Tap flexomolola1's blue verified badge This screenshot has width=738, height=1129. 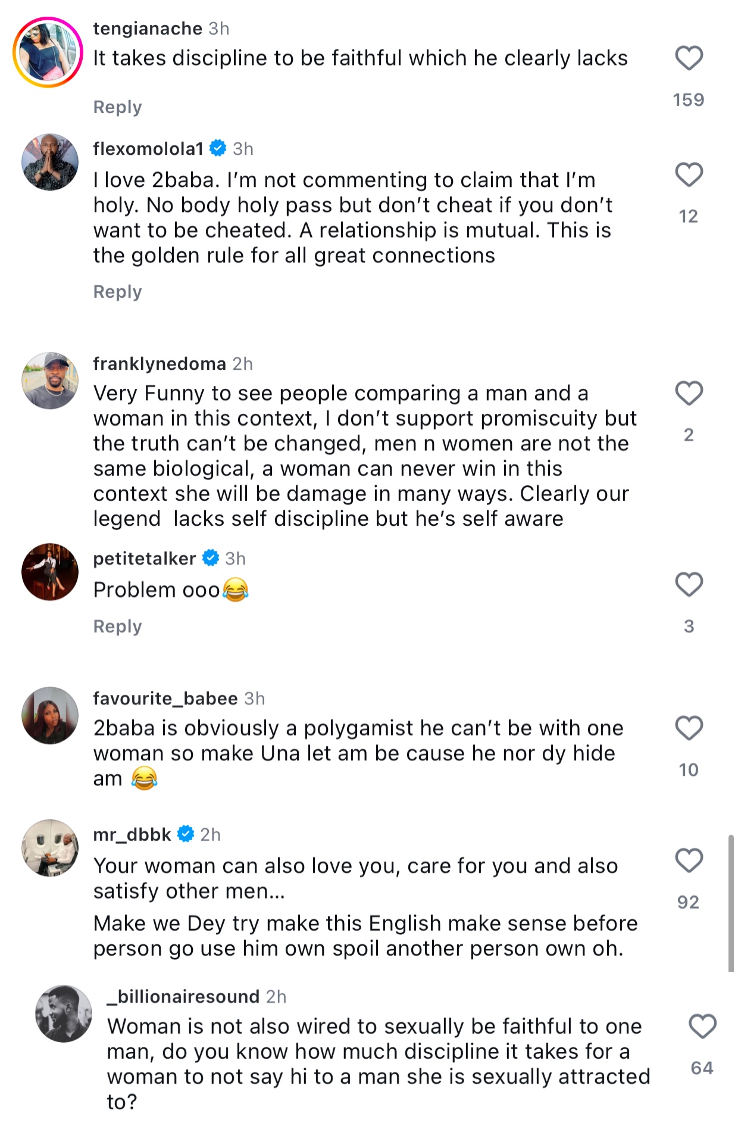coord(218,148)
